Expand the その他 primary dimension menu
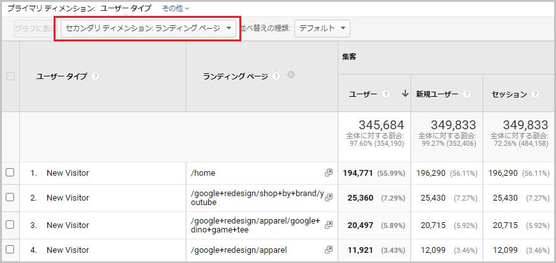 tap(176, 8)
